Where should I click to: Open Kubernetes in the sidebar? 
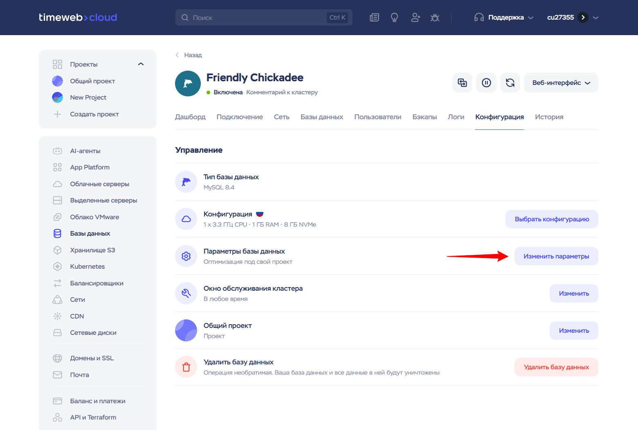(87, 267)
